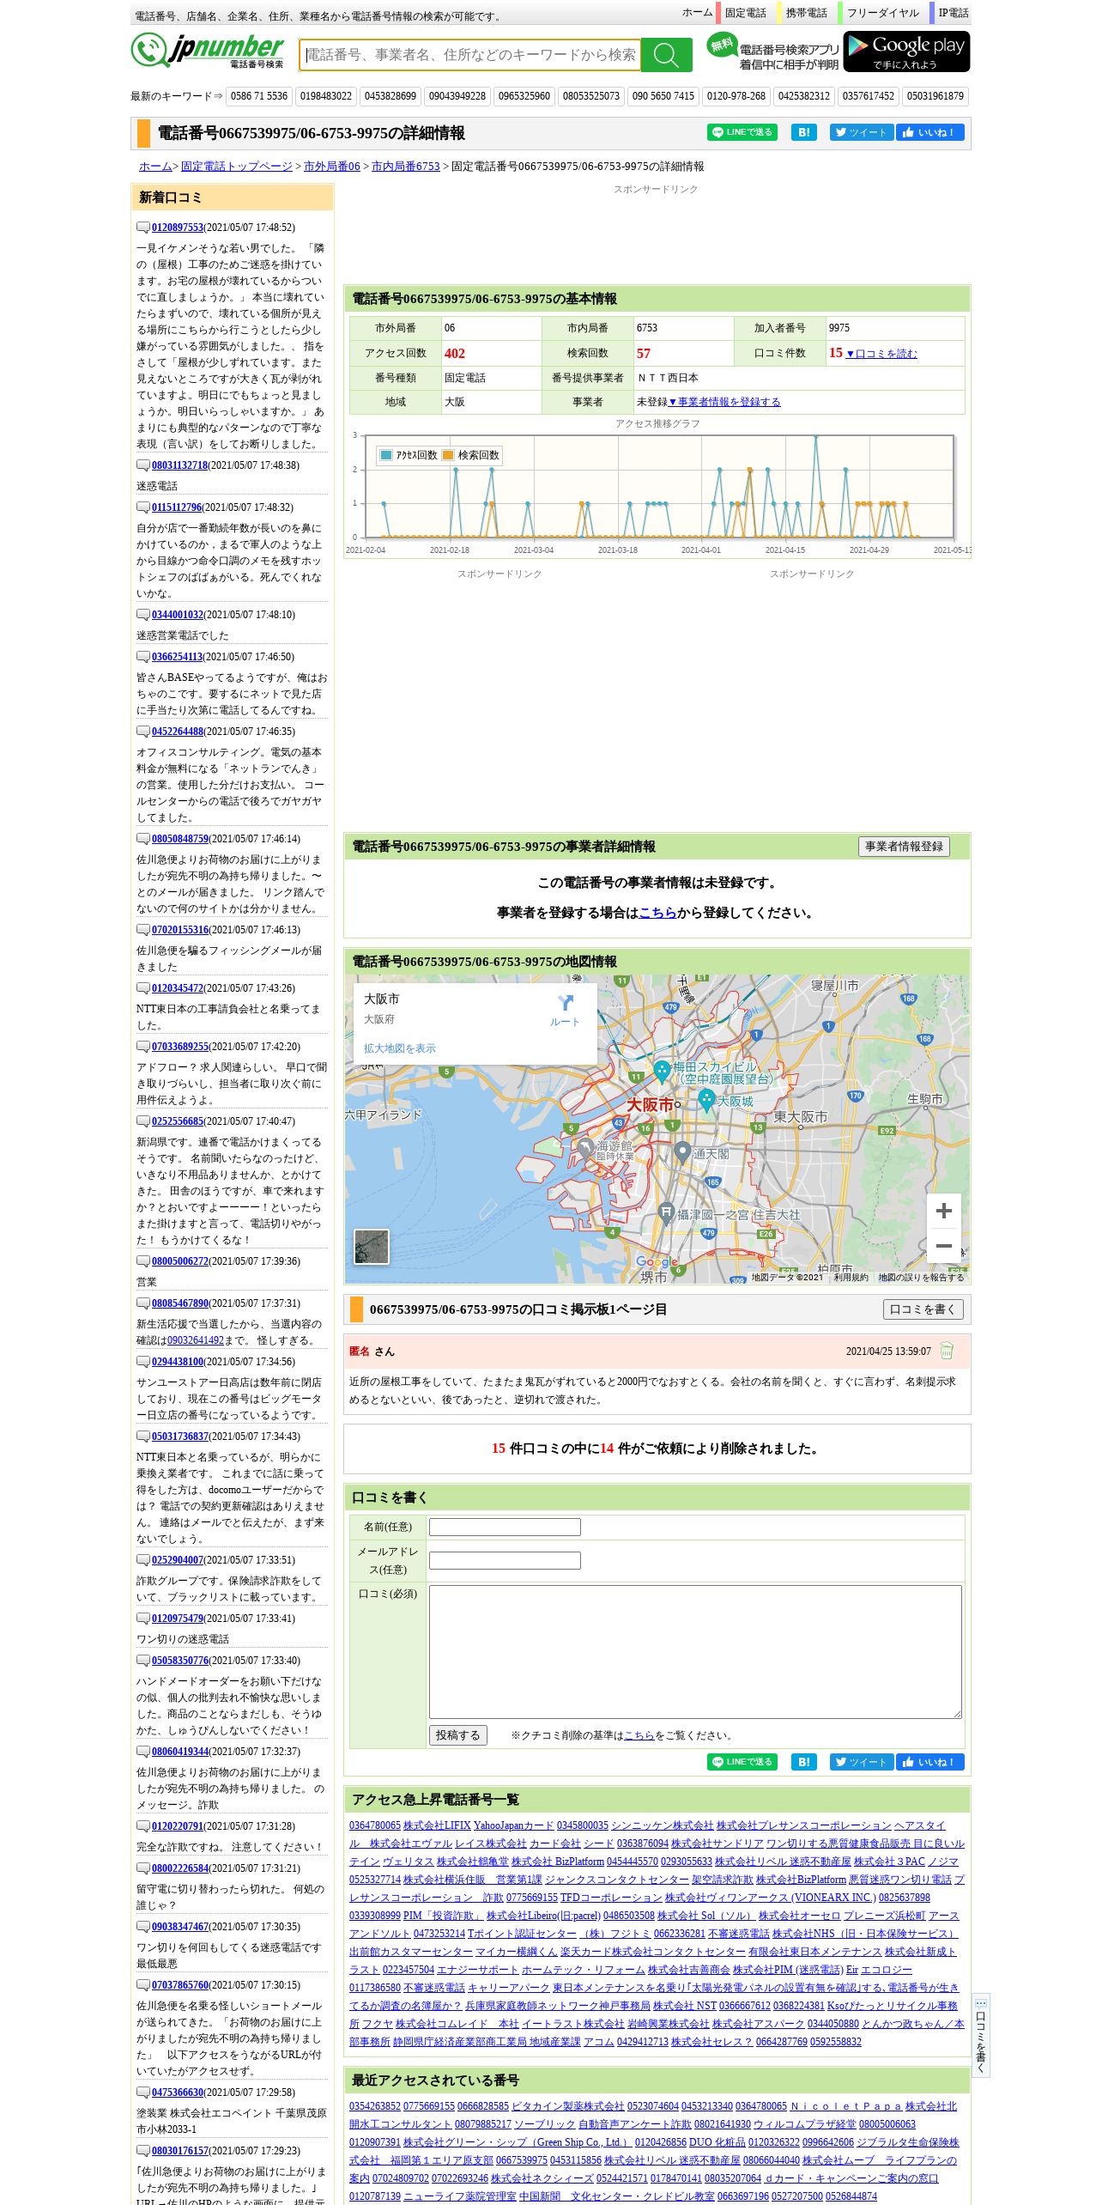This screenshot has height=2205, width=1102.
Task: Click breadcrumb 固定電話トップページ link
Action: pyautogui.click(x=237, y=167)
